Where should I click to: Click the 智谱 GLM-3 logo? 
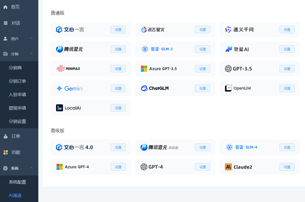click(x=145, y=49)
